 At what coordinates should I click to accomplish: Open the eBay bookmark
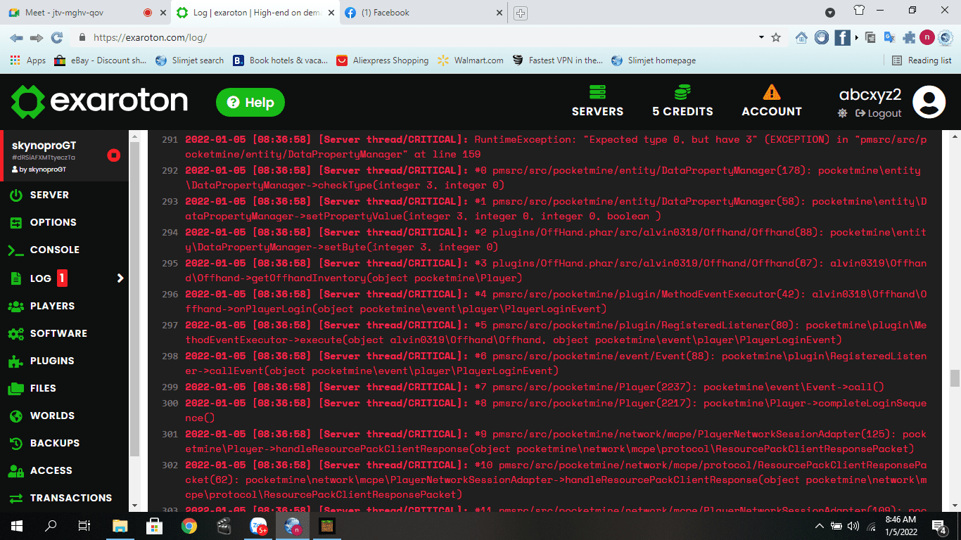pos(101,60)
